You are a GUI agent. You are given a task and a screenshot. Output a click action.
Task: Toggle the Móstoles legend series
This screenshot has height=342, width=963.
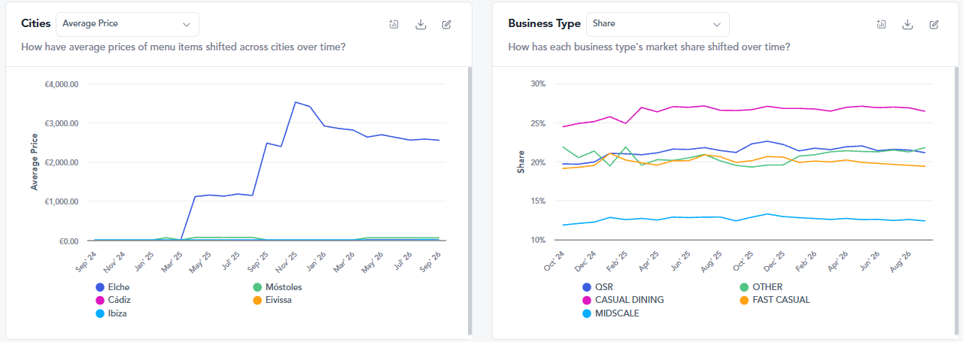click(x=277, y=287)
